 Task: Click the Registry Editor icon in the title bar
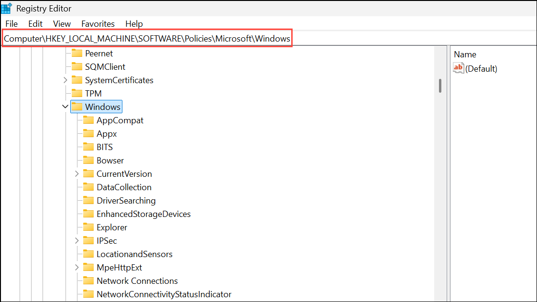click(x=7, y=8)
